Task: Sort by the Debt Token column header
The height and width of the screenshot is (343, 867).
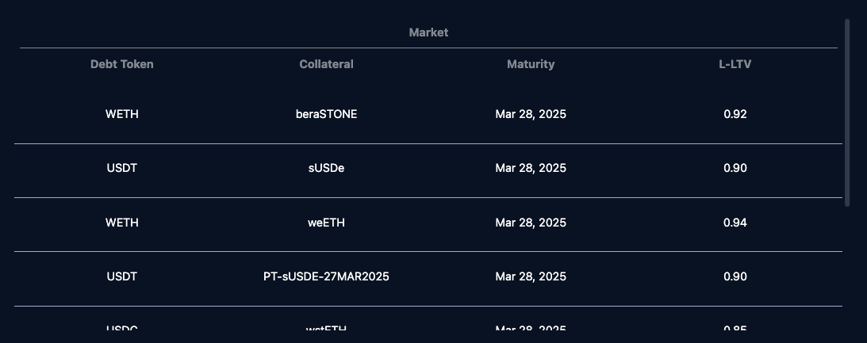Action: pos(122,64)
